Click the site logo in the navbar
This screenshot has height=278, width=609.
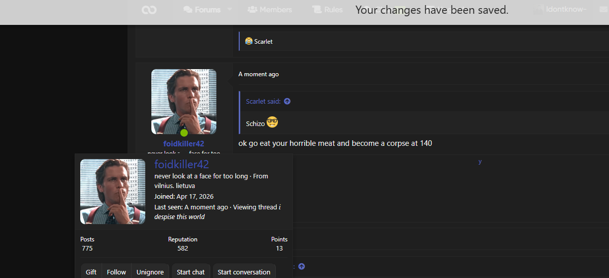pos(149,10)
